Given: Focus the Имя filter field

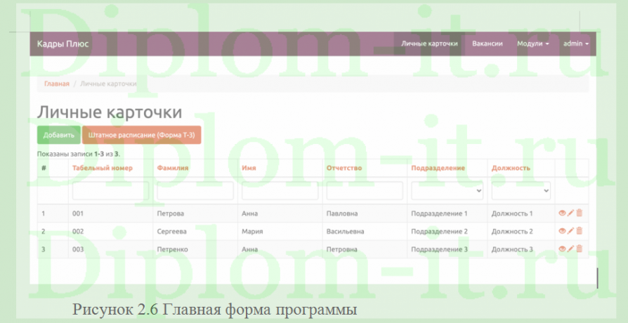Looking at the screenshot, I should coord(280,191).
